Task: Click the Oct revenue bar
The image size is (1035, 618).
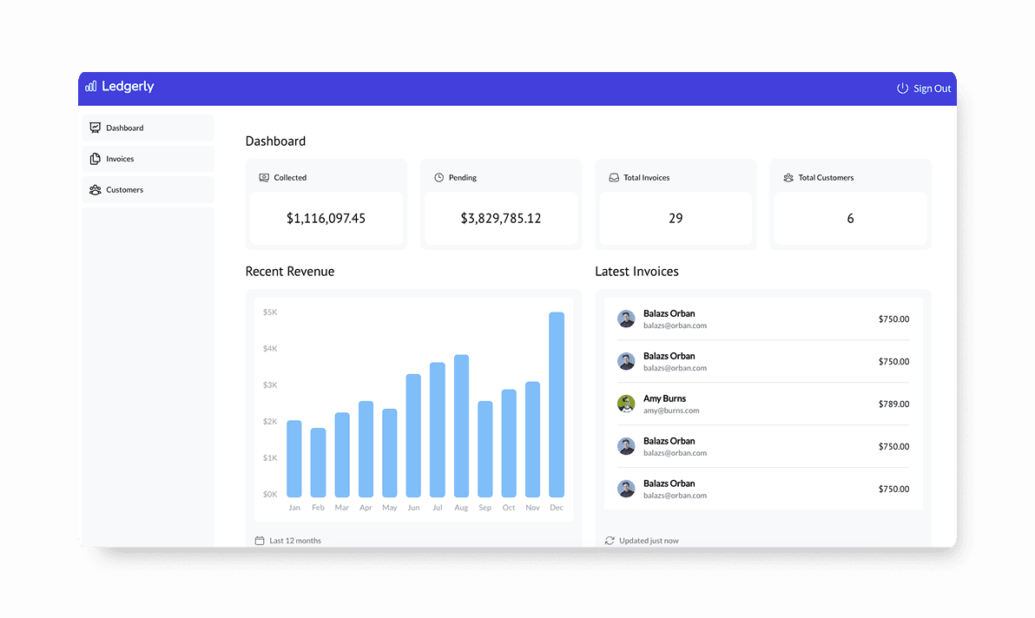Action: click(x=509, y=443)
